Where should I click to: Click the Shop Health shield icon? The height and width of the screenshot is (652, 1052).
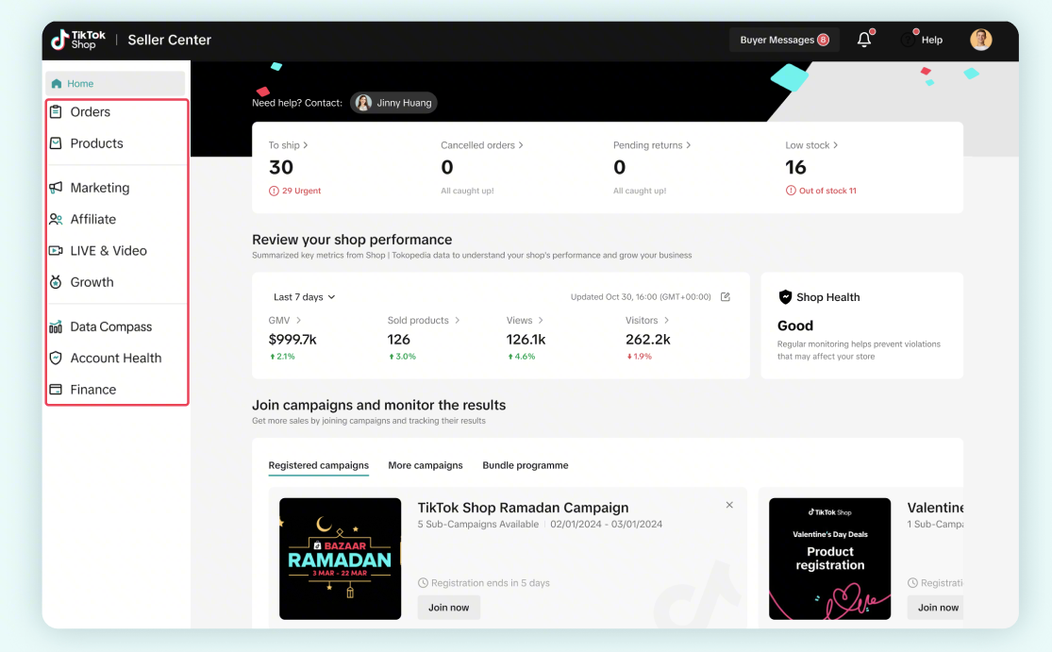pos(785,297)
